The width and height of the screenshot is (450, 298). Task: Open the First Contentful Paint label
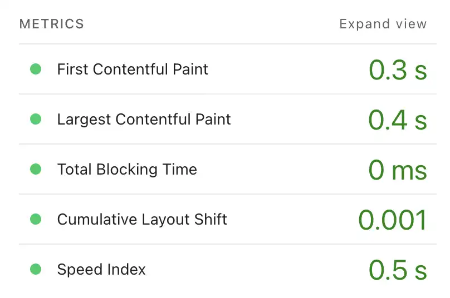coord(133,69)
